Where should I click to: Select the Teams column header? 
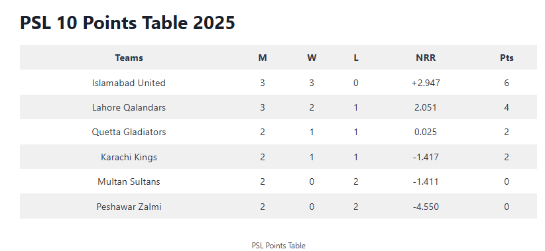(129, 58)
